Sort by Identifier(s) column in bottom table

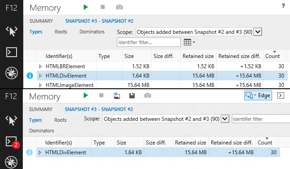tap(59, 142)
